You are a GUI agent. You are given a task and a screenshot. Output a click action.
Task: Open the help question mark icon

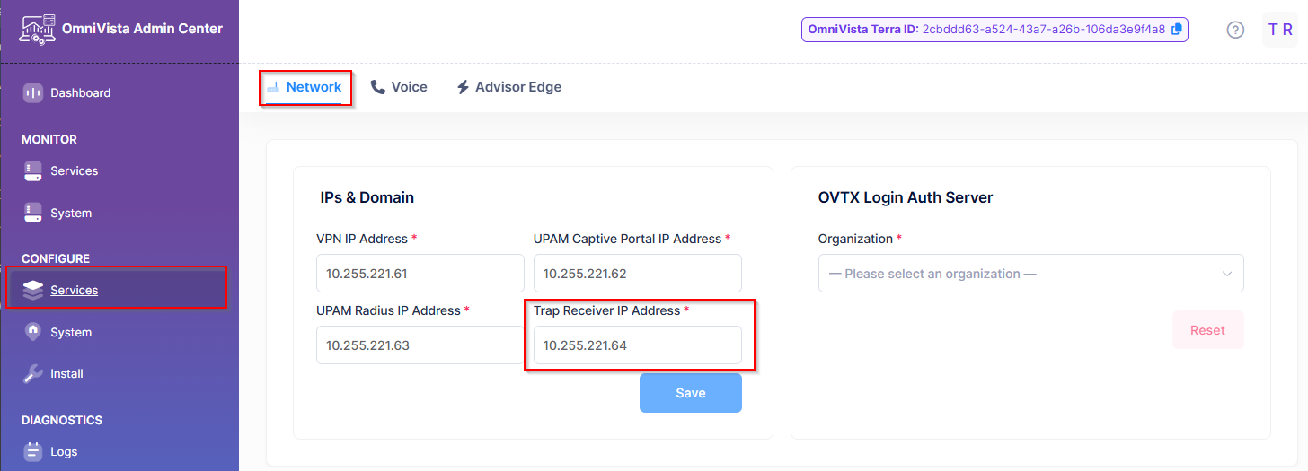pos(1236,30)
